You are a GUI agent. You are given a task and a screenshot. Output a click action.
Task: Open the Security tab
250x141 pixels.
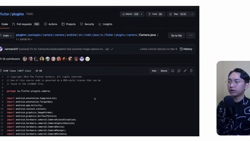click(x=87, y=24)
